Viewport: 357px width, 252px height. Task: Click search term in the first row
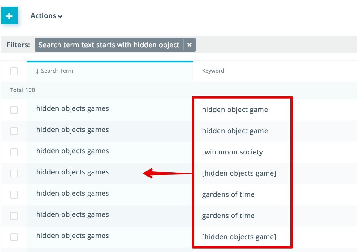tap(72, 108)
